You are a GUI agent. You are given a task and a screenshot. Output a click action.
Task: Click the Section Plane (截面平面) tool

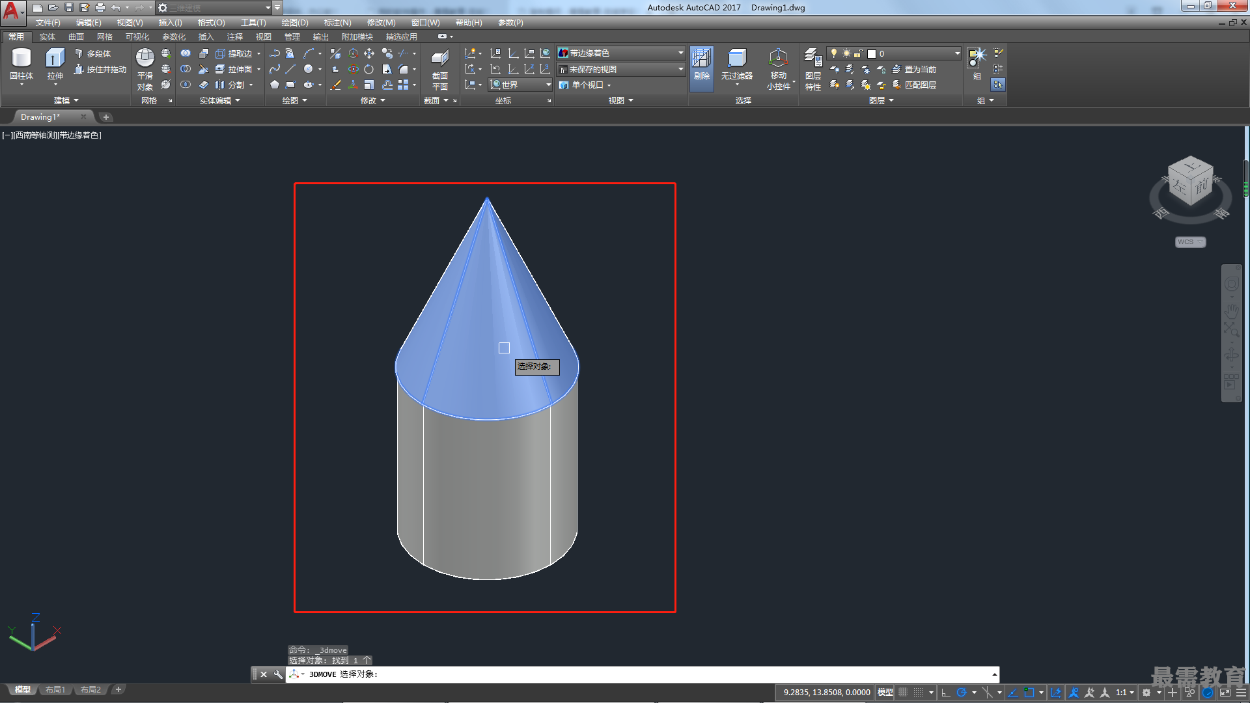click(x=440, y=69)
